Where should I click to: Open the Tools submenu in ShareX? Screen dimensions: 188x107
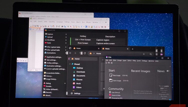pyautogui.click(x=56, y=43)
